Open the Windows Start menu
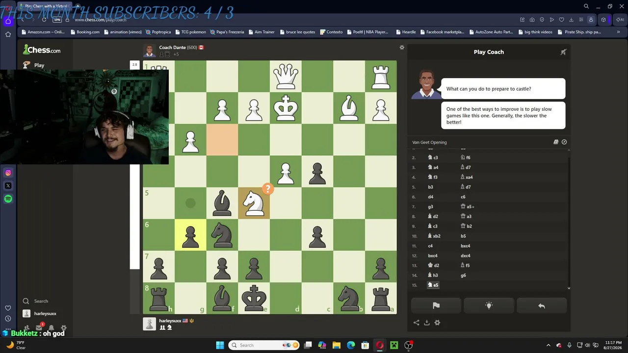628x353 pixels. (220, 345)
